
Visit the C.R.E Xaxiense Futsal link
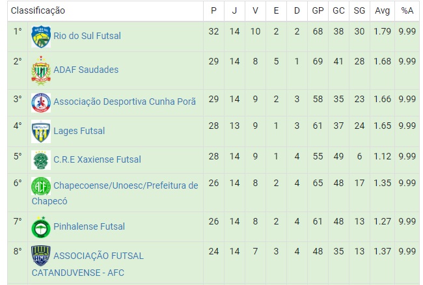[97, 159]
